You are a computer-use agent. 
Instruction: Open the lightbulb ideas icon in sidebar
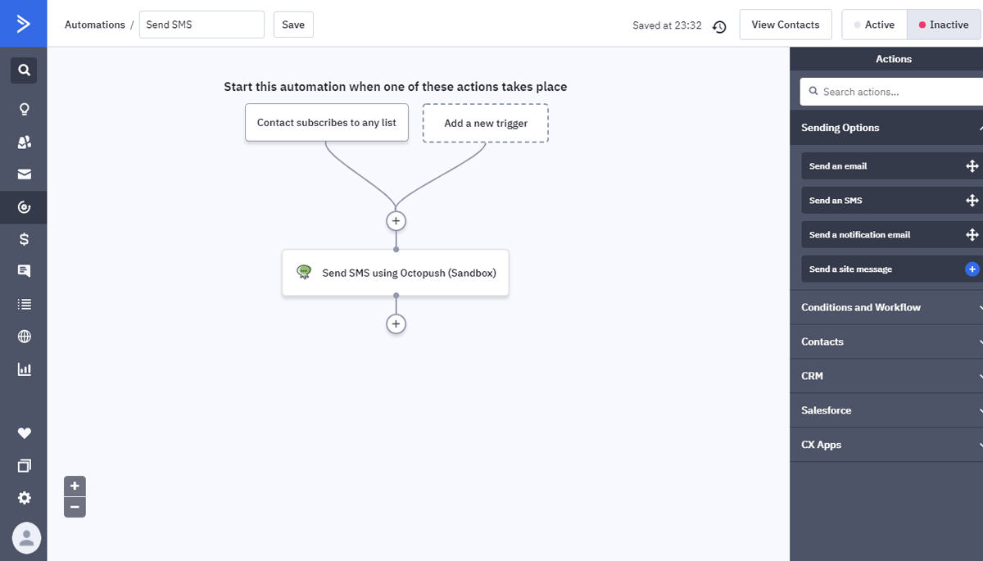coord(24,109)
